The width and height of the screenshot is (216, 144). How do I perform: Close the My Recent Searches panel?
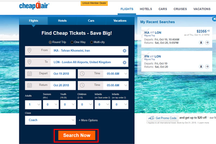point(214,19)
